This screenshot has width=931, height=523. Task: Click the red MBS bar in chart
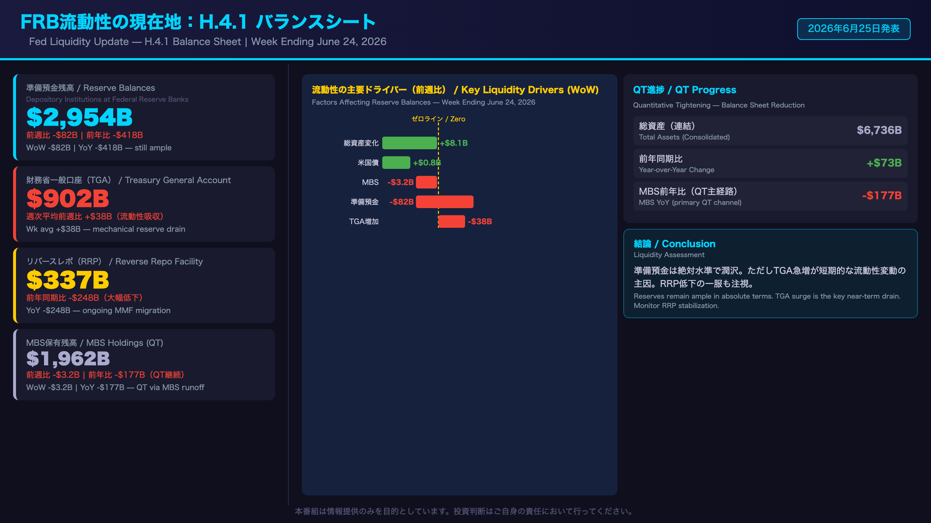[x=426, y=182]
